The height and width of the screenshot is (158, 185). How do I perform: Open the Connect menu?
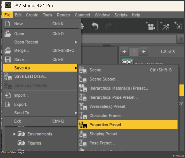tap(83, 15)
